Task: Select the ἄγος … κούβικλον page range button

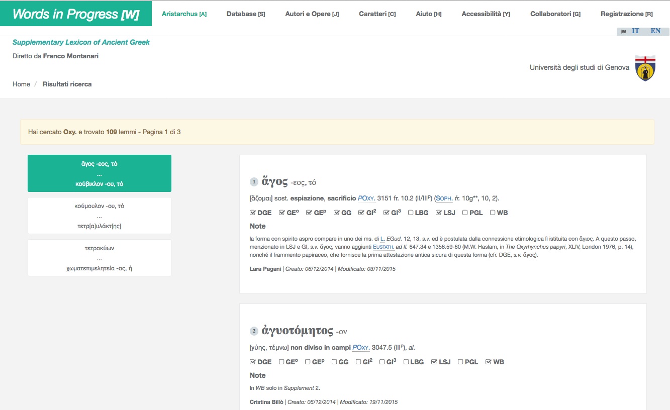Action: click(100, 173)
